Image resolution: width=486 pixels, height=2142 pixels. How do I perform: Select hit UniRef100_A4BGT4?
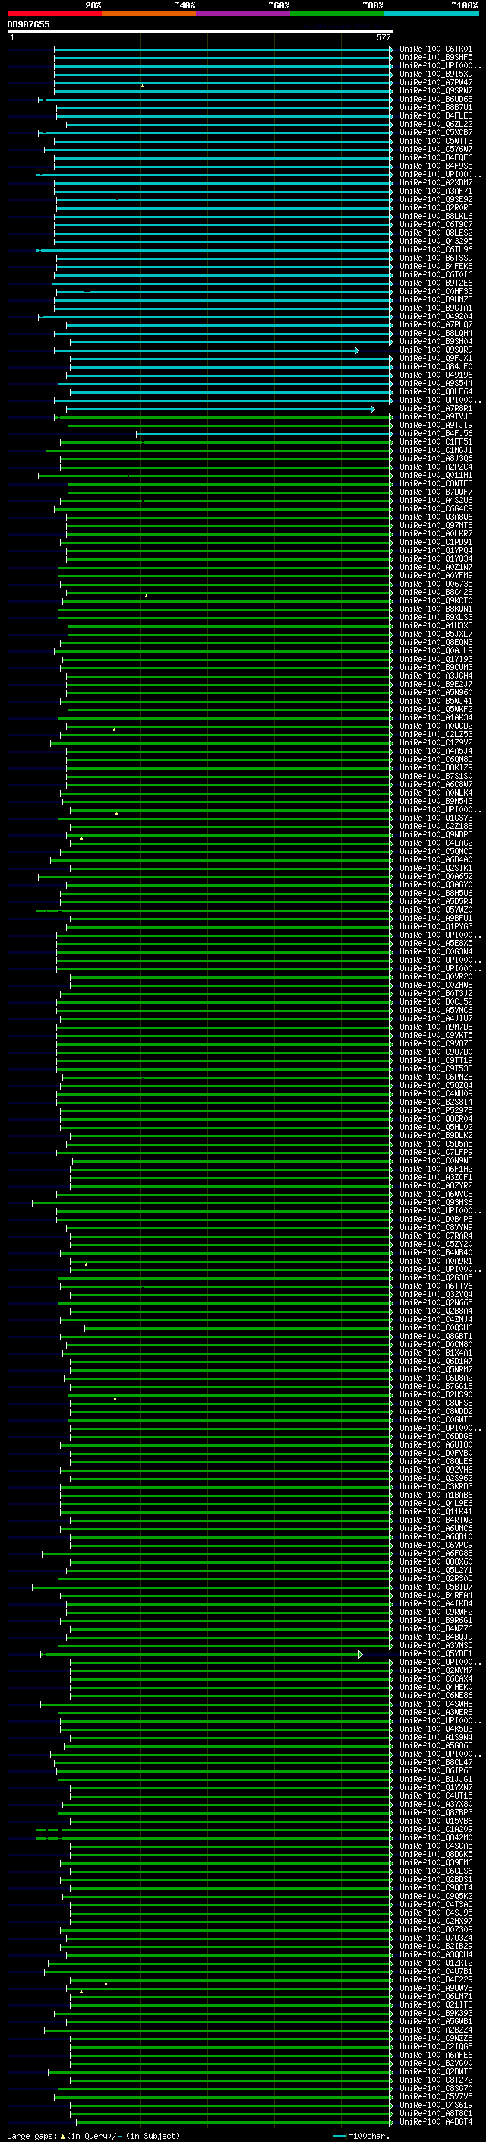(x=435, y=2121)
